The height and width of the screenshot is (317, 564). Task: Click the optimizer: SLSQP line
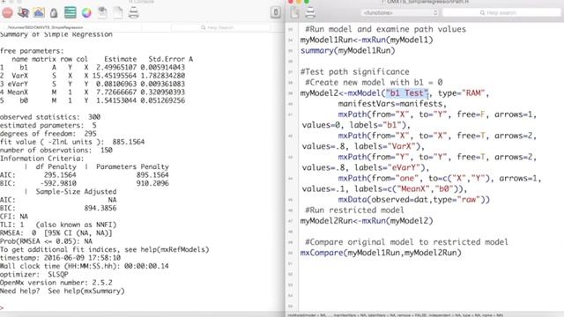(x=34, y=274)
